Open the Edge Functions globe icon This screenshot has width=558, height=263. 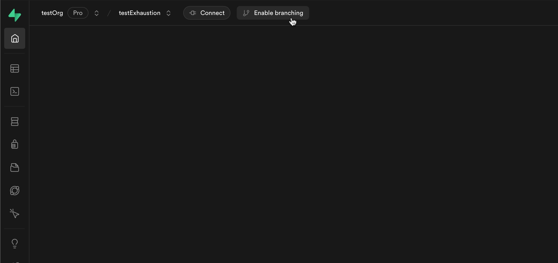click(15, 191)
